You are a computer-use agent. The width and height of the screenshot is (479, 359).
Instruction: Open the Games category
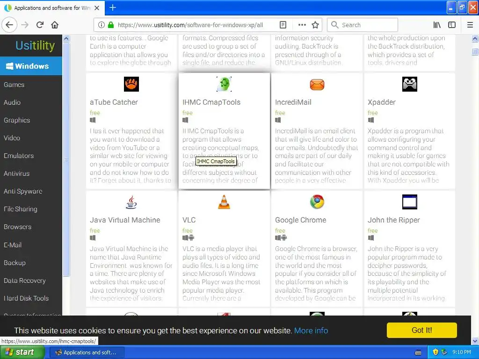pyautogui.click(x=14, y=85)
